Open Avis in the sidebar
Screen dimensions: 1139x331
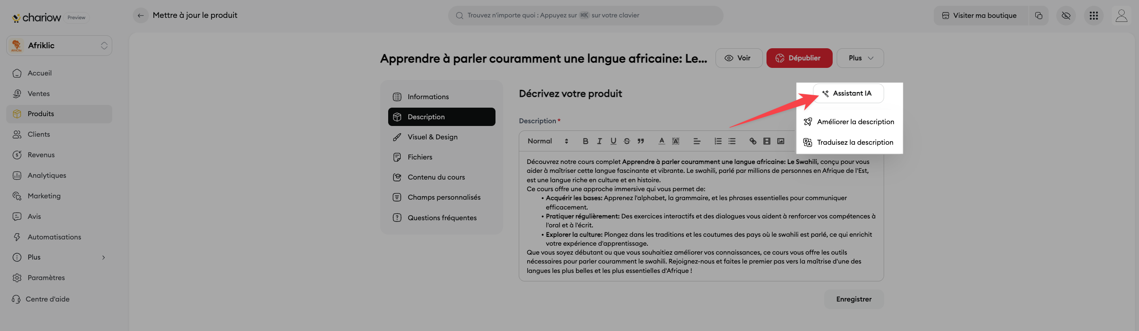[x=59, y=217]
